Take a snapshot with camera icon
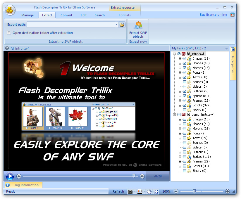241x199 pixels. point(130,191)
